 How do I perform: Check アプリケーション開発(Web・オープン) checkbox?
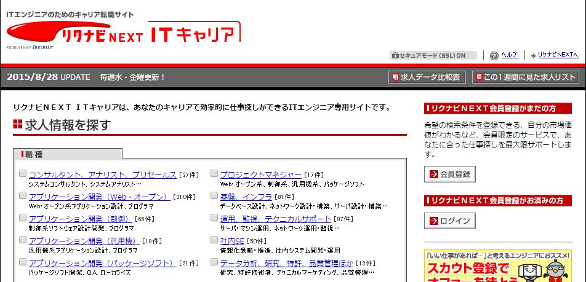point(23,195)
